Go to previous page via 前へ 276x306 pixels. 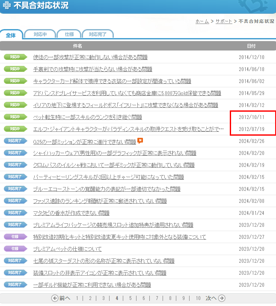(x=65, y=298)
